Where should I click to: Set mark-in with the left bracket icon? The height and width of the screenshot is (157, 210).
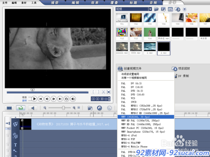pyautogui.click(x=93, y=92)
